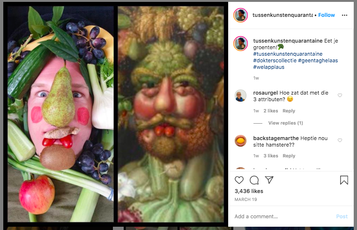Share post via paper plane icon
This screenshot has width=357, height=230.
point(269,180)
